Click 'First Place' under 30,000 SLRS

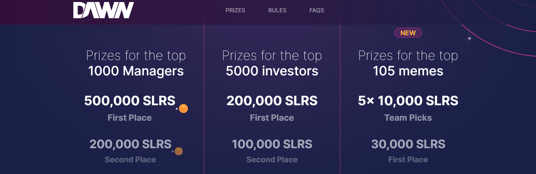pyautogui.click(x=408, y=159)
